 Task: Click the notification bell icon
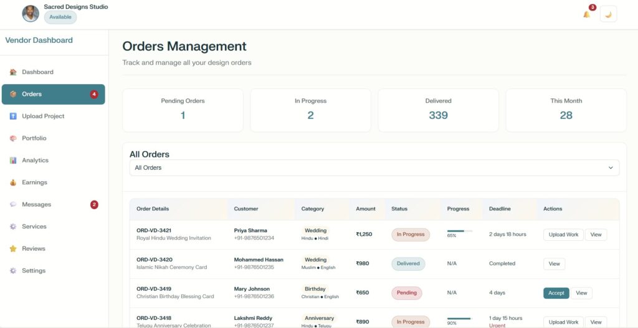pos(586,14)
